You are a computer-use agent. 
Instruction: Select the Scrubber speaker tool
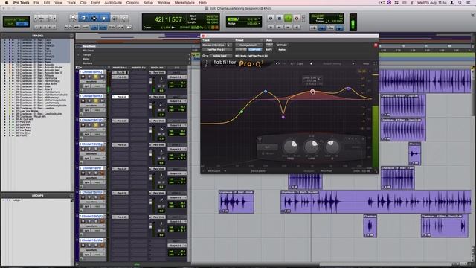tap(115, 18)
